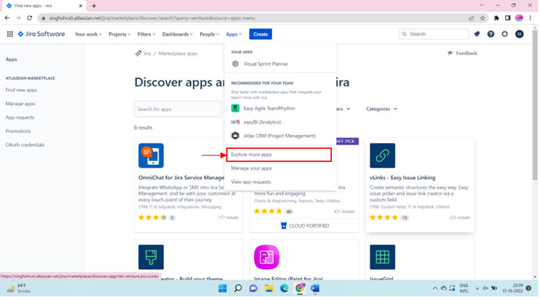
Task: Expand the Filters dropdown
Action: 147,34
